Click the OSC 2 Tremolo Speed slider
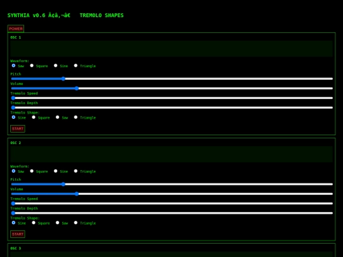The width and height of the screenshot is (343, 257). point(171,204)
